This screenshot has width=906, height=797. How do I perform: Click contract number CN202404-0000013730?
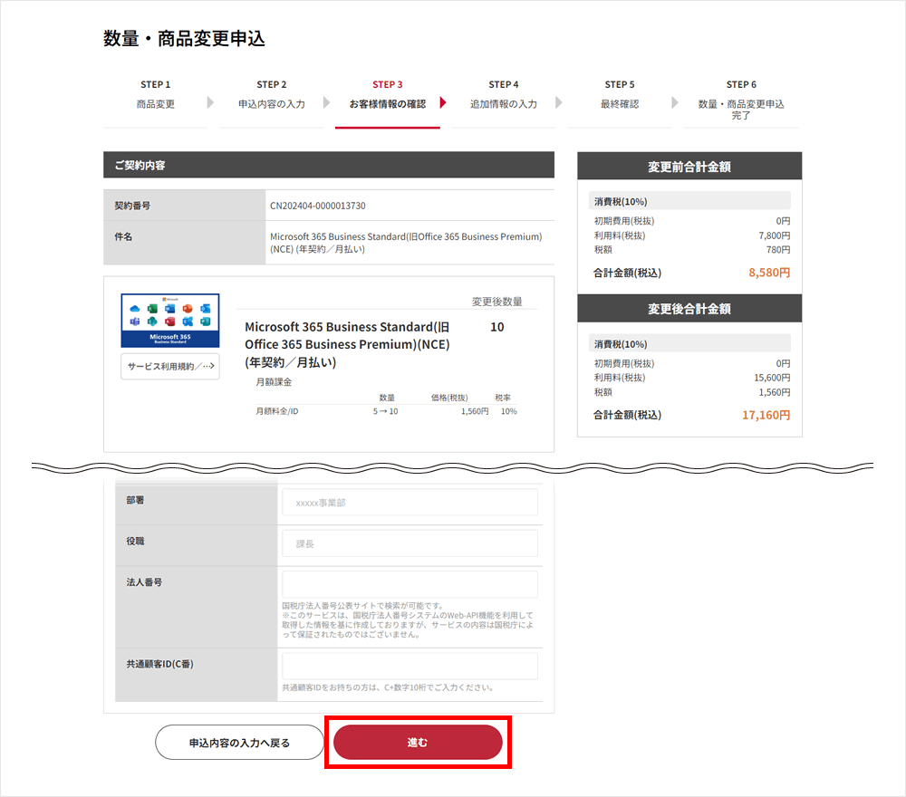tap(318, 206)
